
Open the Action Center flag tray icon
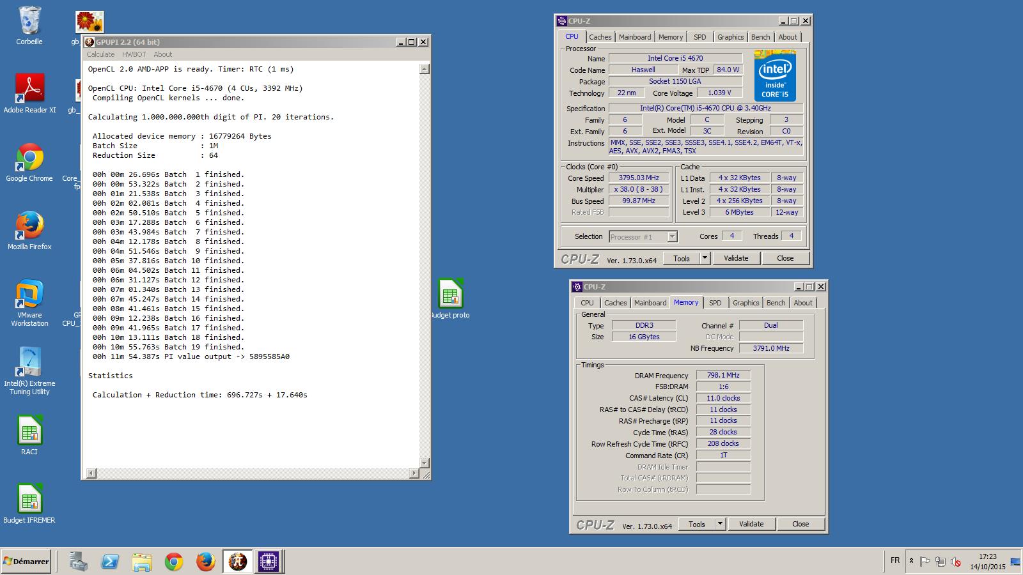click(x=925, y=562)
